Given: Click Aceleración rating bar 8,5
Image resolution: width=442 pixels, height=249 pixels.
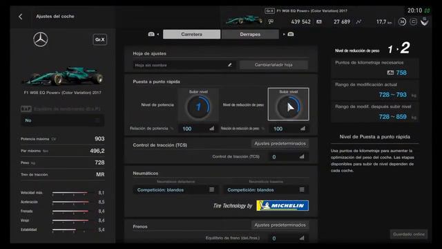Looking at the screenshot, I should [x=70, y=202].
